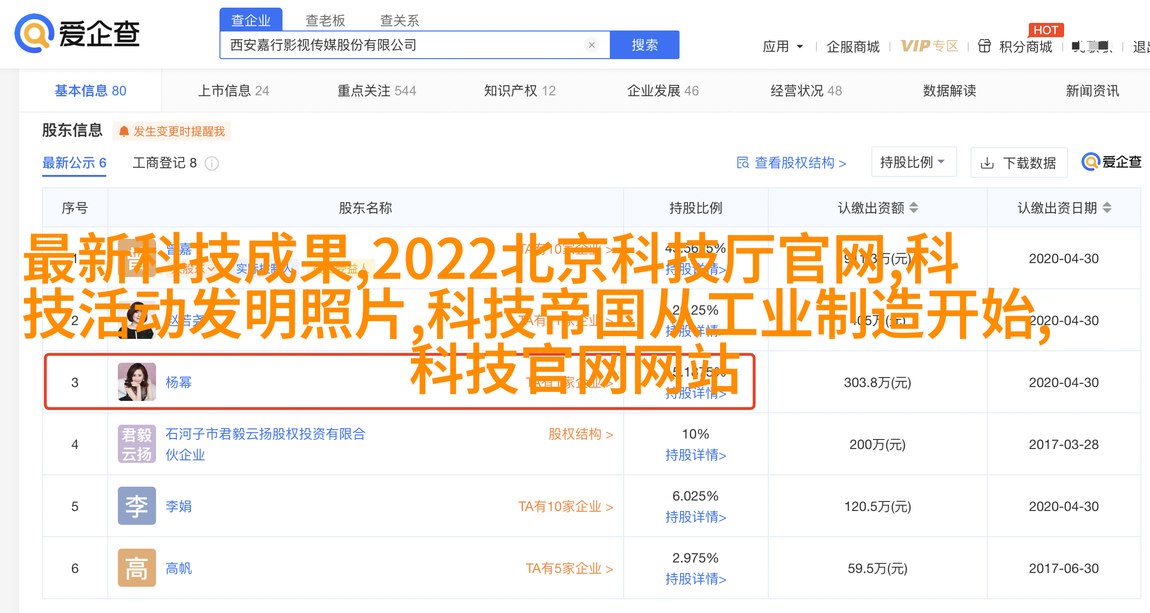
Task: Click the gift icon beside 积分商城
Action: coord(984,46)
